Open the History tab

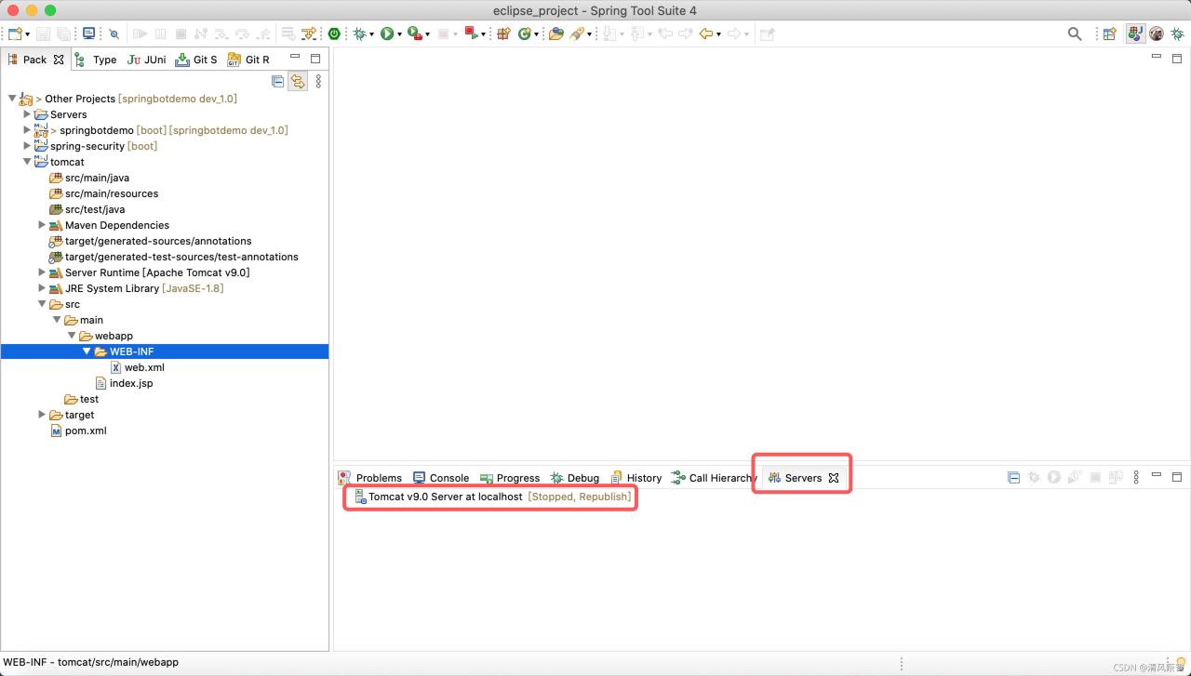click(636, 477)
